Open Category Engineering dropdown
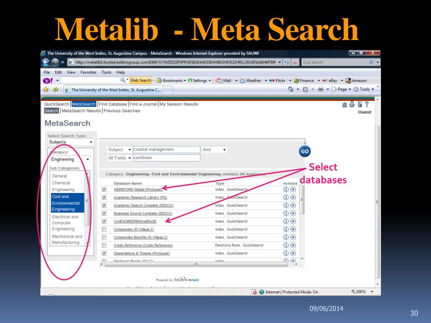 click(70, 159)
